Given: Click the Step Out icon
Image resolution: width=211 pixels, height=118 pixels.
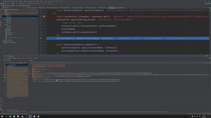Looking at the screenshot, I should pyautogui.click(x=28, y=58).
